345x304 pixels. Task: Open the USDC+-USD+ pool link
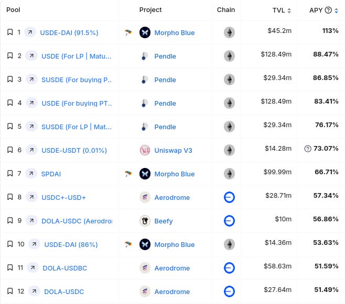point(63,197)
